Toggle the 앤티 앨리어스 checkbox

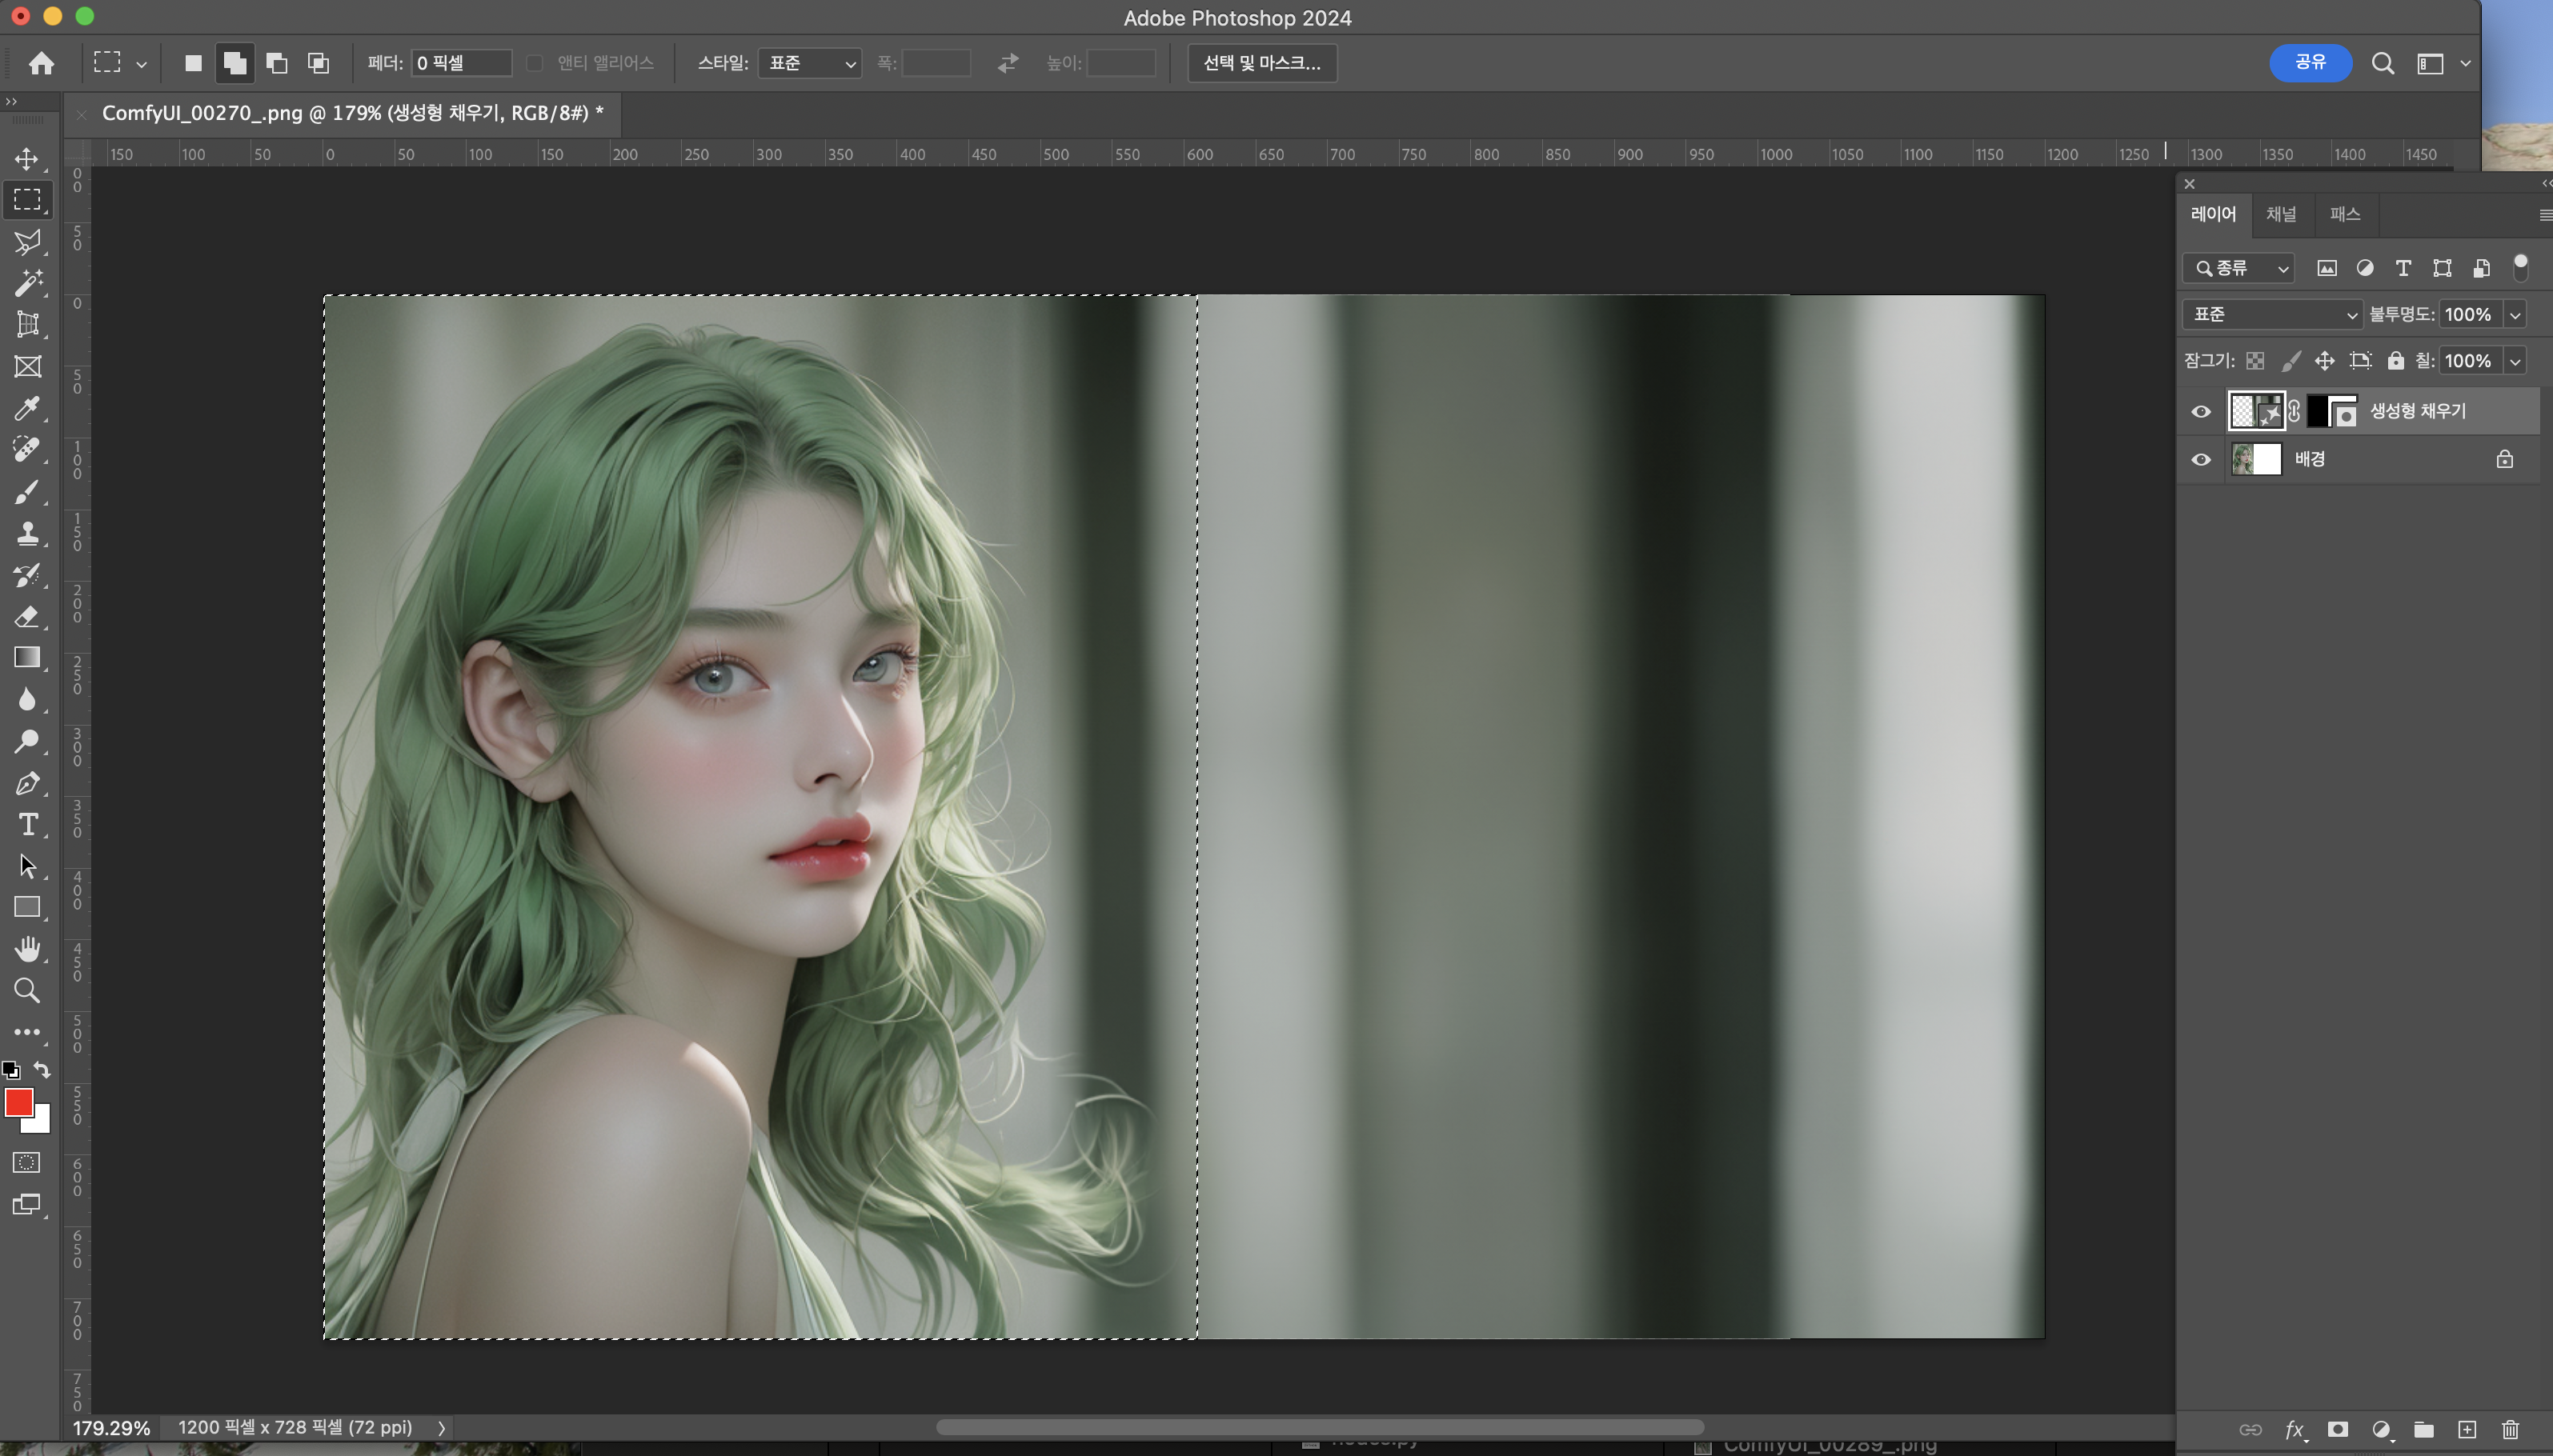[535, 63]
